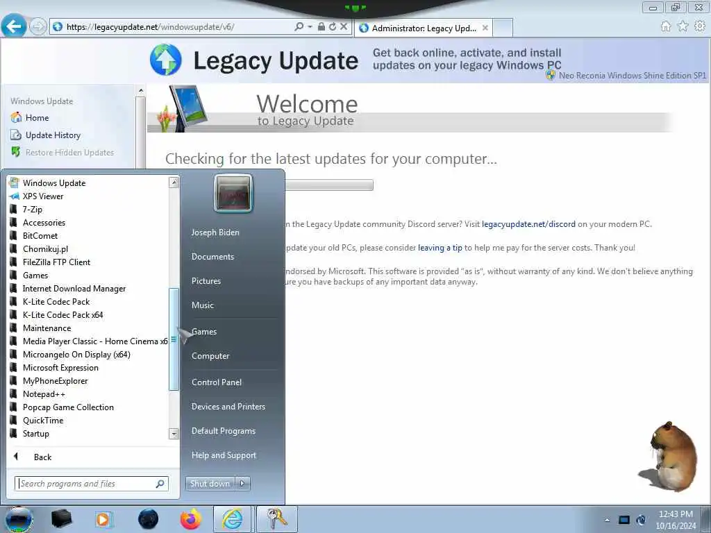
Task: Click the Home icon in Windows Update sidebar
Action: 16,117
